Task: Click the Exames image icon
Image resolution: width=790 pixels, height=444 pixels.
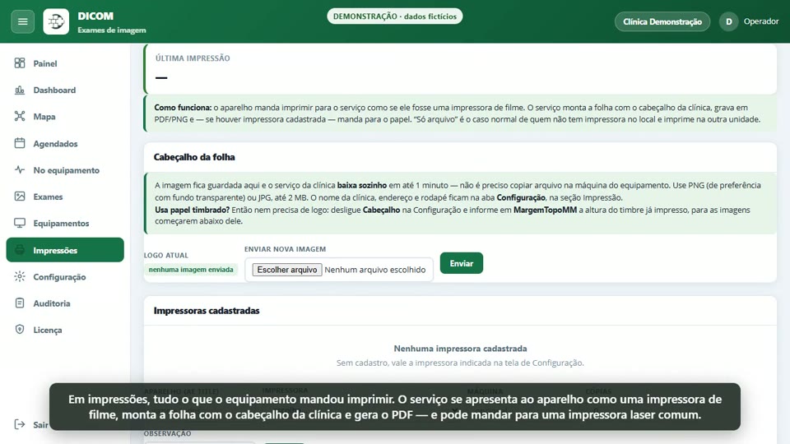Action: tap(20, 197)
